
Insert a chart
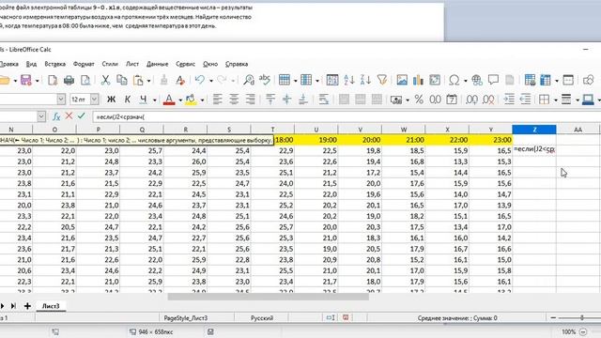point(418,80)
